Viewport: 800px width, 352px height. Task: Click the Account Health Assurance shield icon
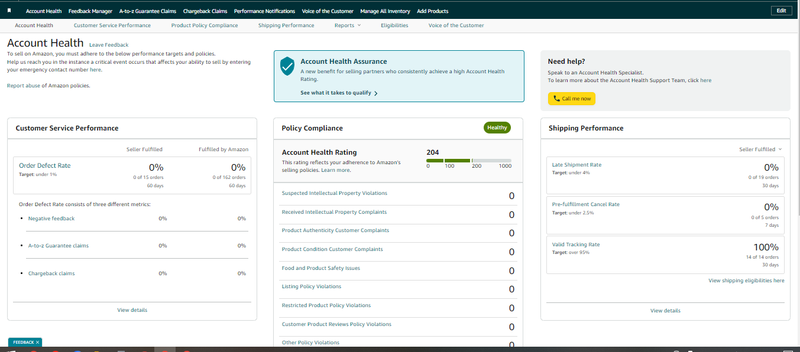coord(287,66)
